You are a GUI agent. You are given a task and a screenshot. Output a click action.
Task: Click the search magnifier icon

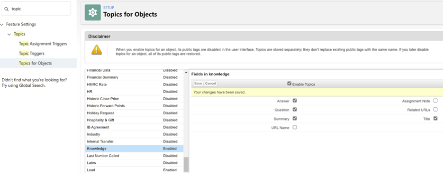pyautogui.click(x=7, y=9)
